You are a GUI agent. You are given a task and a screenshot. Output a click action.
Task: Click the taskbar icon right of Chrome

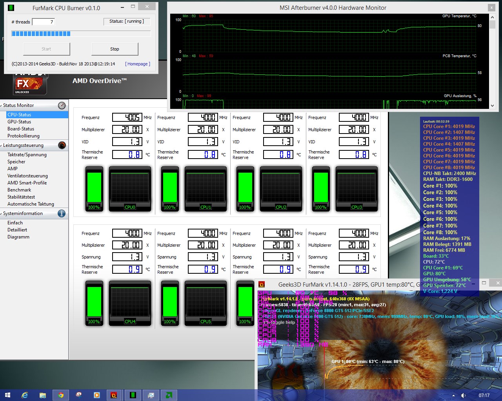(x=79, y=395)
